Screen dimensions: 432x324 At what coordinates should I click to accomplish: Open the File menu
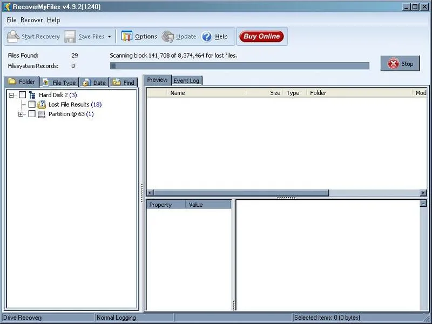(x=11, y=20)
